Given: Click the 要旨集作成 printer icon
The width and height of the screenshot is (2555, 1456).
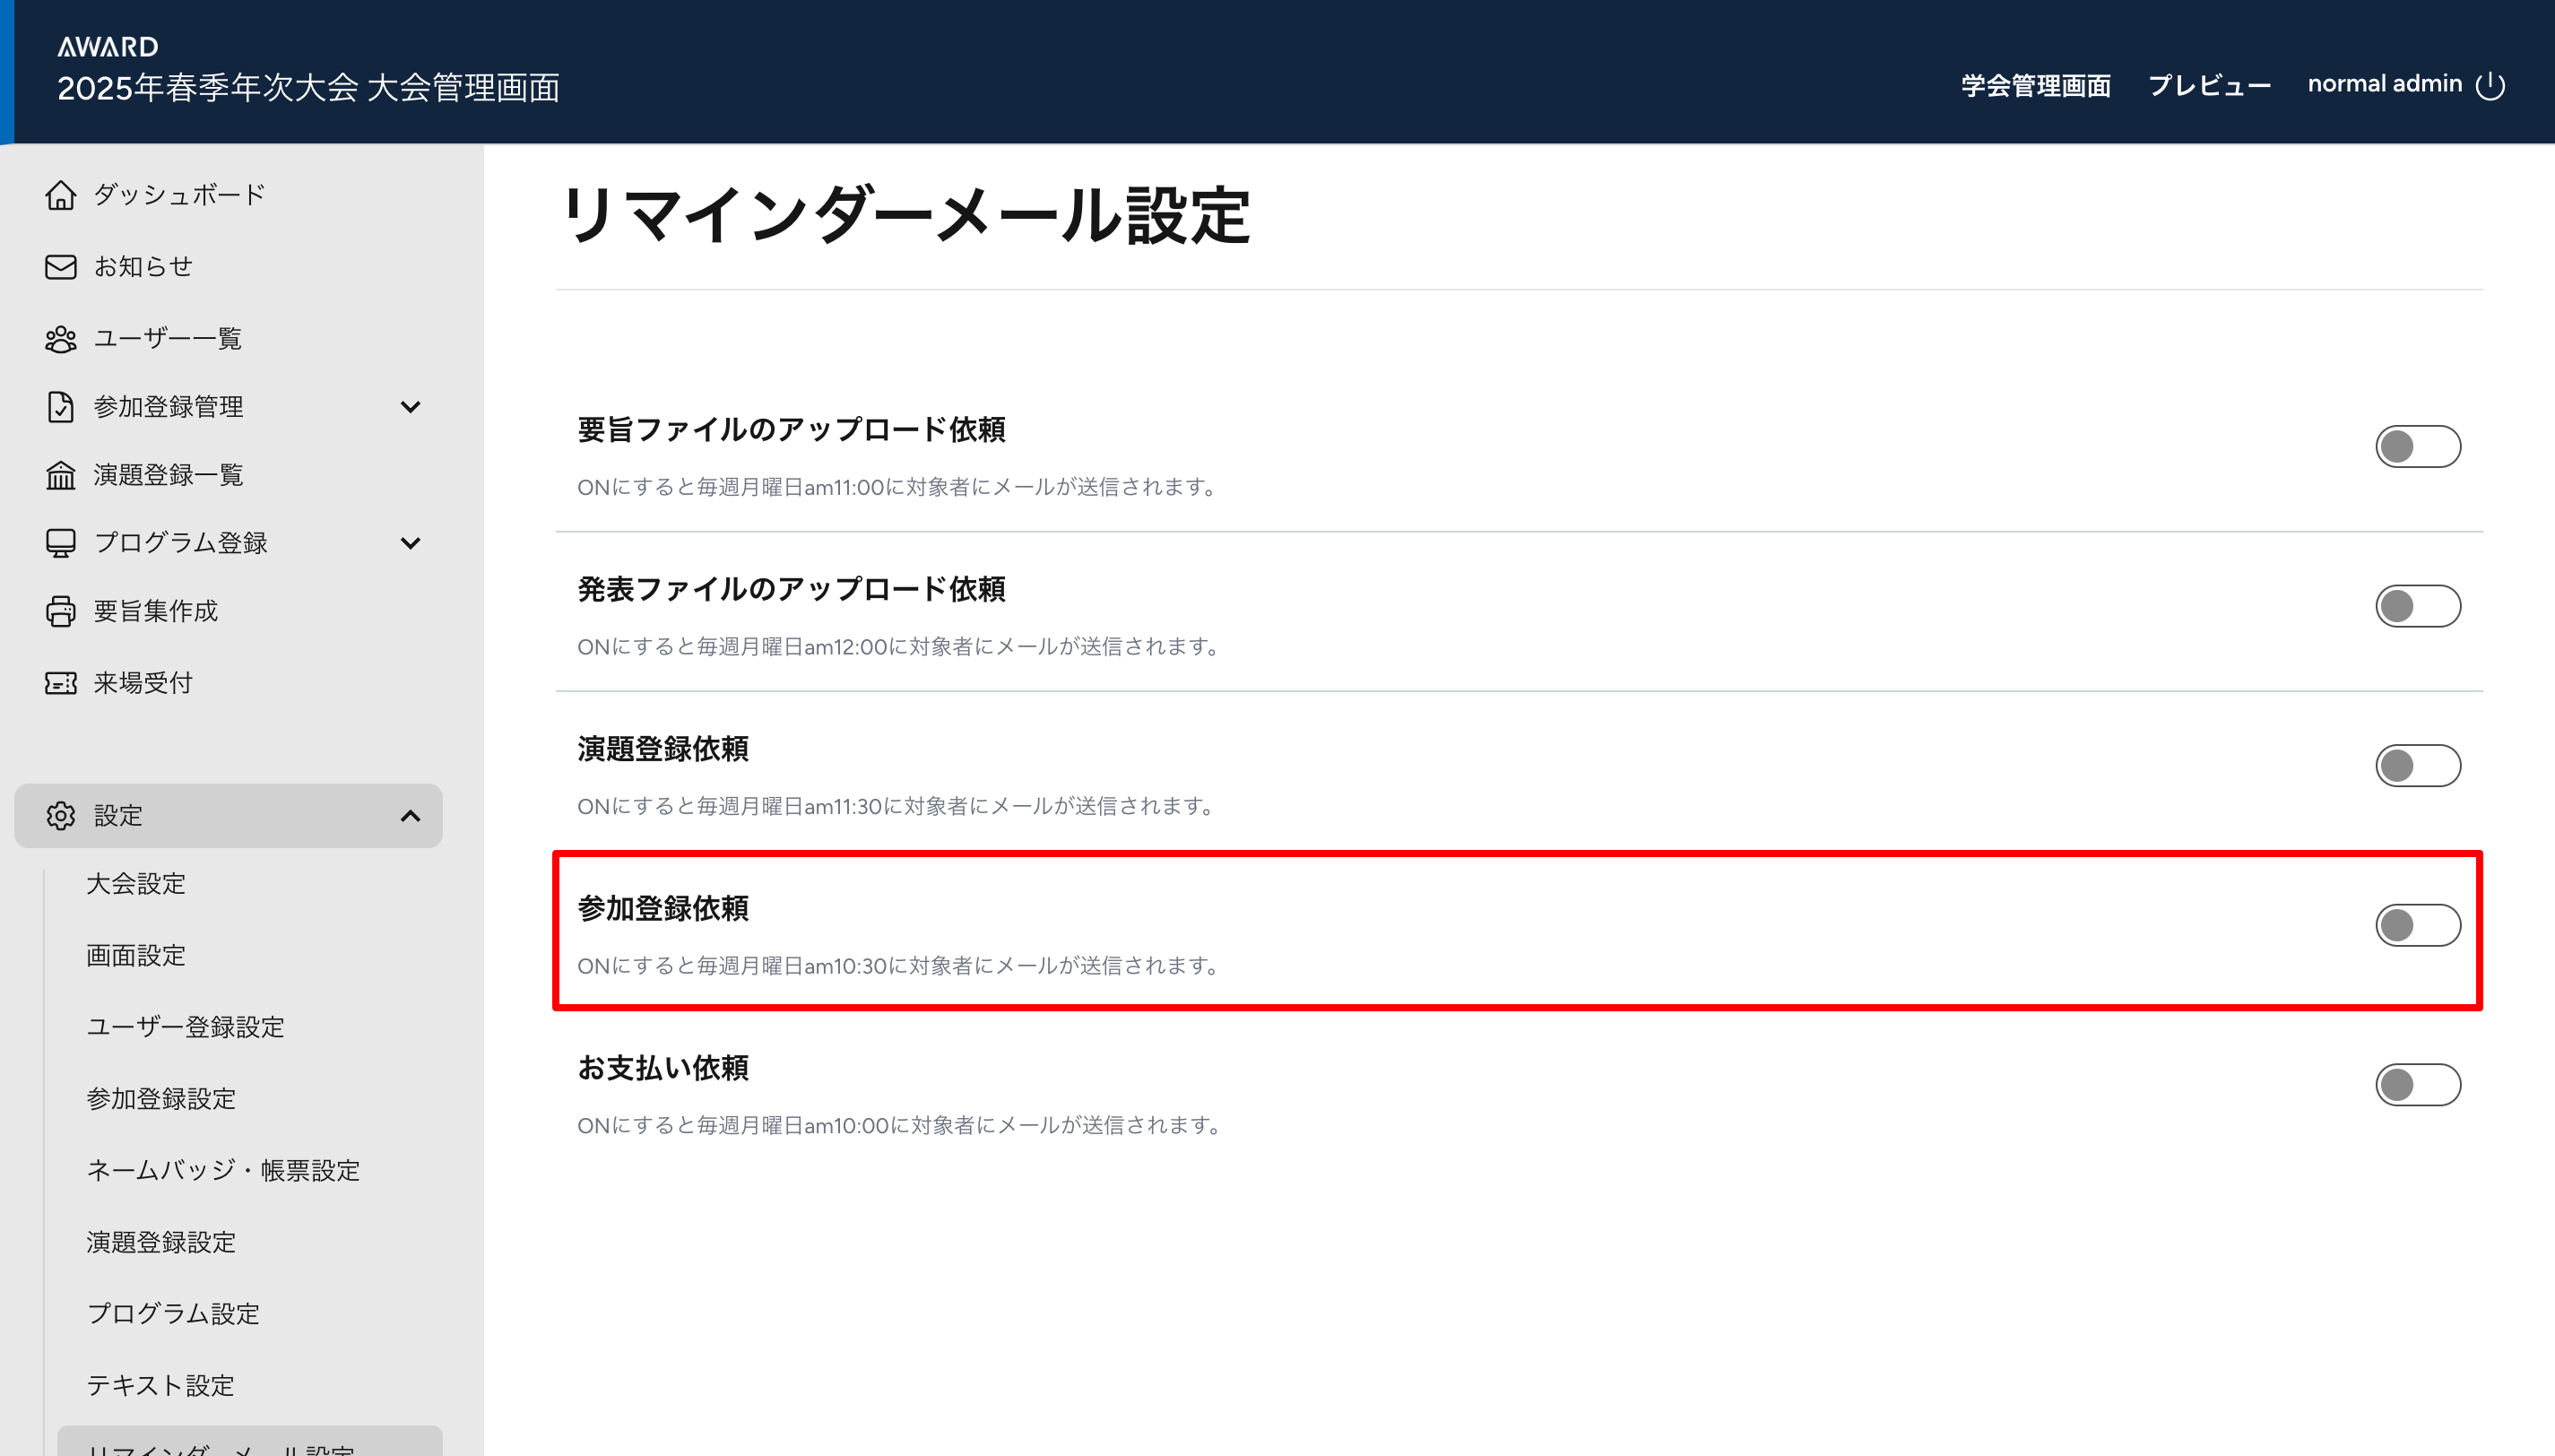Looking at the screenshot, I should click(x=60, y=611).
